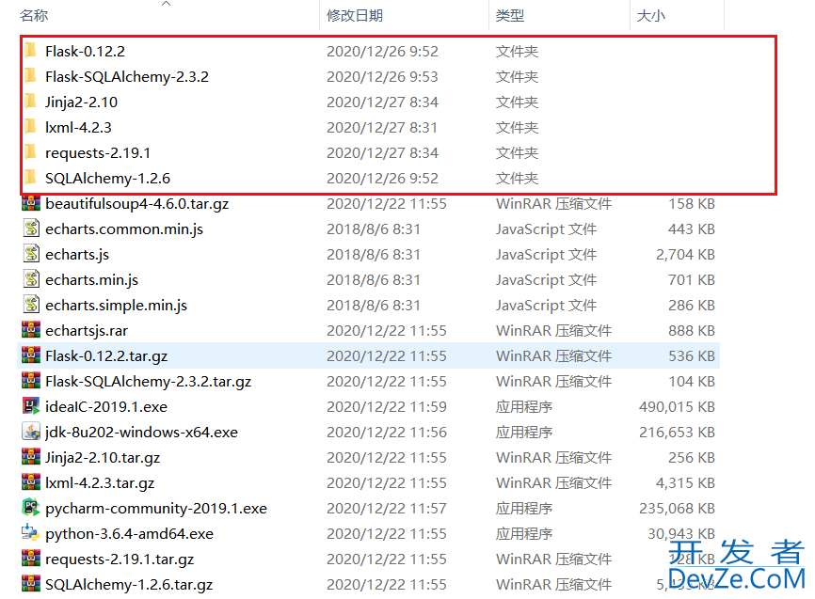Sort by the 修改日期 column header
Image resolution: width=815 pixels, height=599 pixels.
click(355, 16)
